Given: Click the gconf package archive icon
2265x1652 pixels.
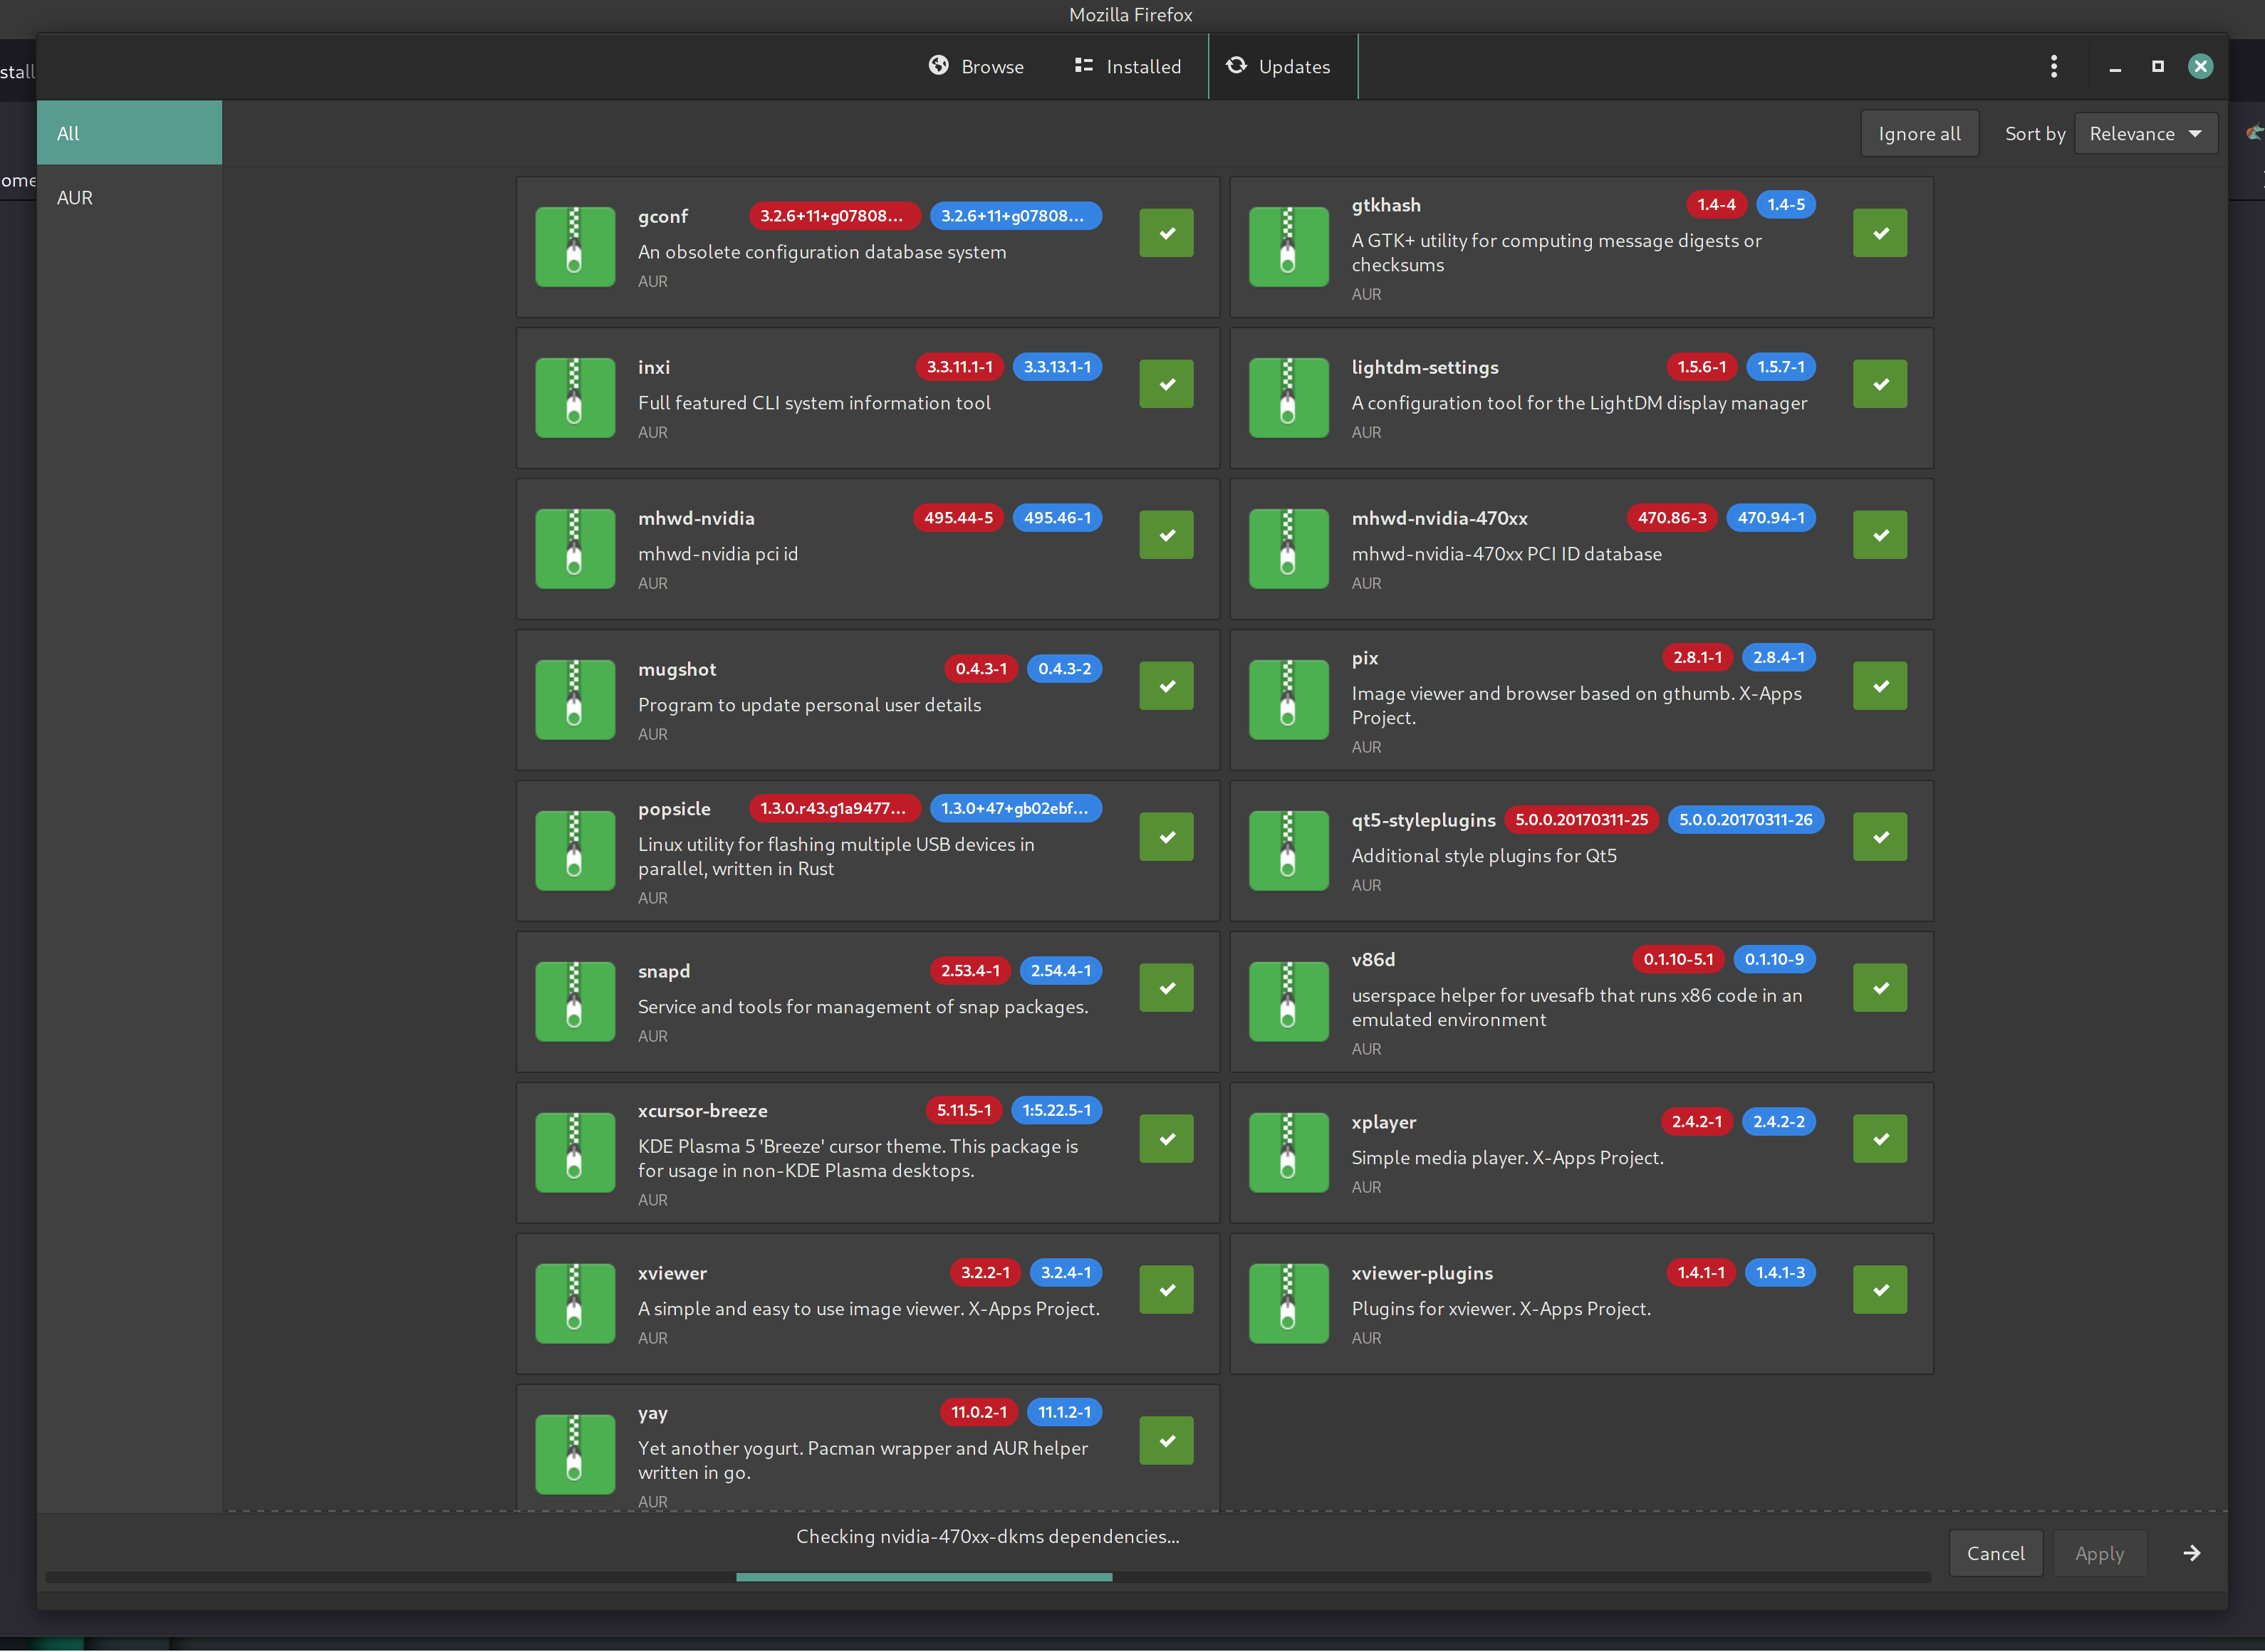Looking at the screenshot, I should pos(575,246).
